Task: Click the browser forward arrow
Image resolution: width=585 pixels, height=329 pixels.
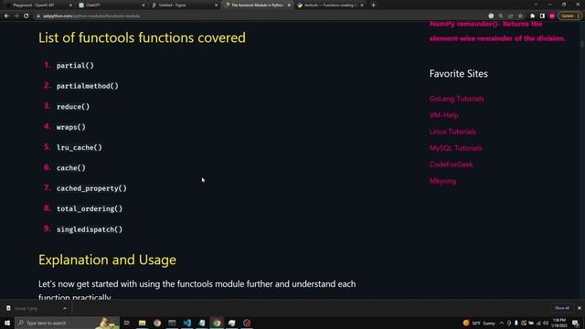Action: pos(16,16)
